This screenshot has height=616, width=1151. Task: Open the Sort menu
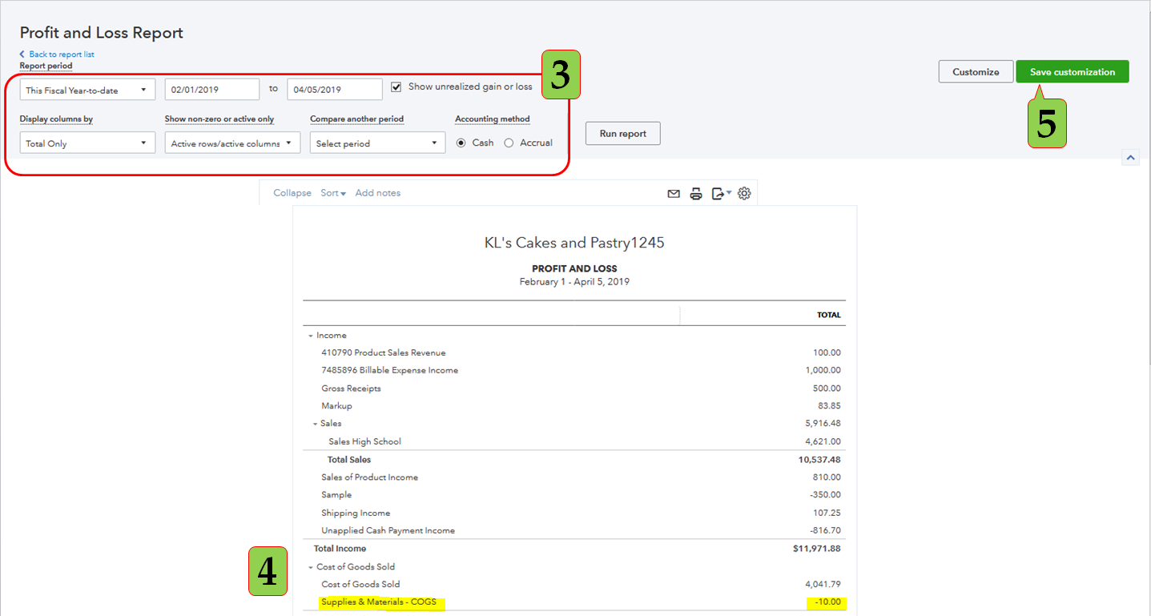click(332, 193)
